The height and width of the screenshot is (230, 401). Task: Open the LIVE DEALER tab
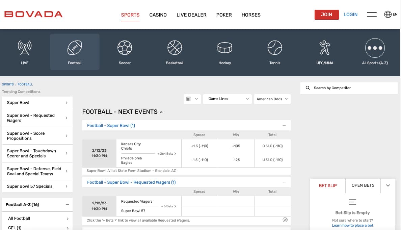[x=191, y=15]
